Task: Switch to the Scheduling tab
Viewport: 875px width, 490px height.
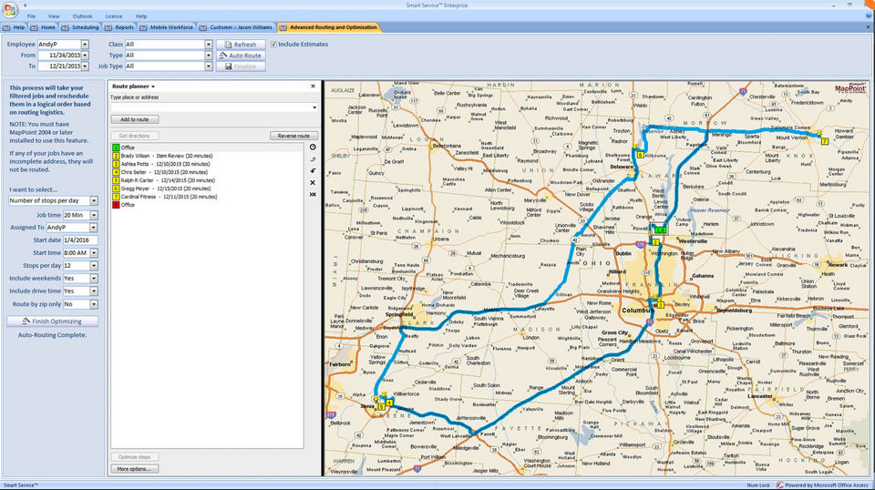Action: (x=81, y=27)
